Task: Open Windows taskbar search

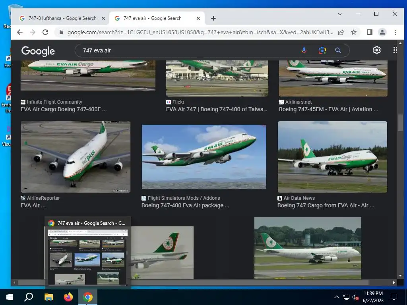Action: click(x=29, y=297)
